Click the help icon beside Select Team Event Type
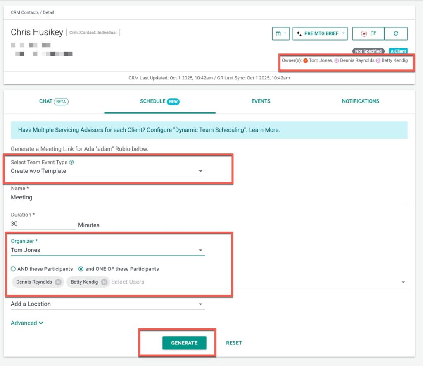This screenshot has height=366, width=423. click(x=71, y=163)
